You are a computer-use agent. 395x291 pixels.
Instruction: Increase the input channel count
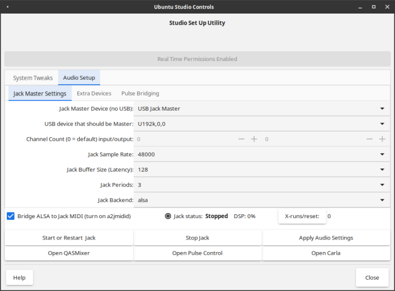pyautogui.click(x=254, y=139)
